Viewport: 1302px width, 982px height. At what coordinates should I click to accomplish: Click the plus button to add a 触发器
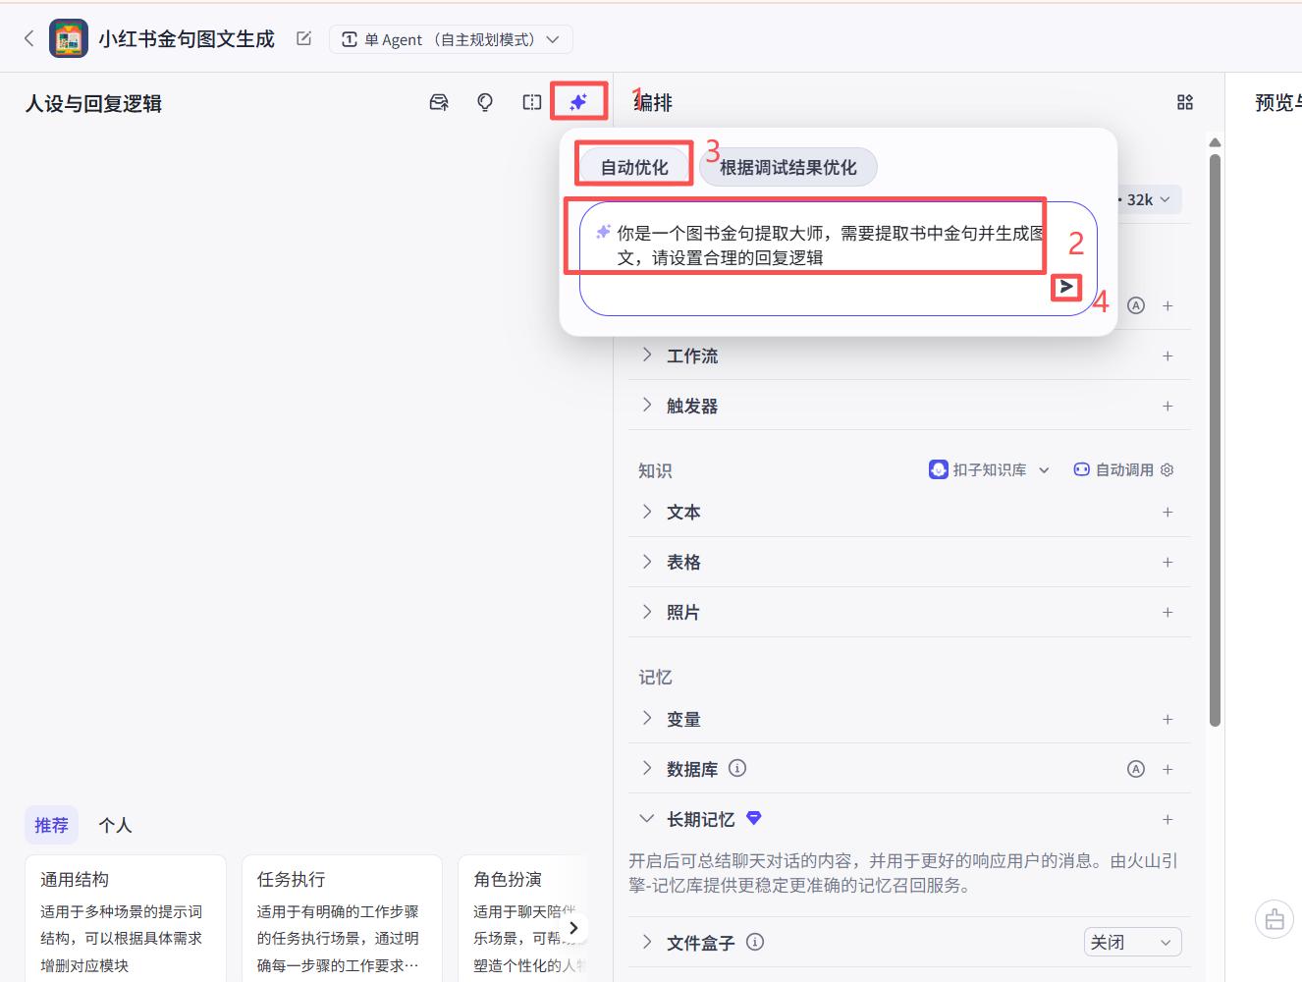coord(1167,406)
